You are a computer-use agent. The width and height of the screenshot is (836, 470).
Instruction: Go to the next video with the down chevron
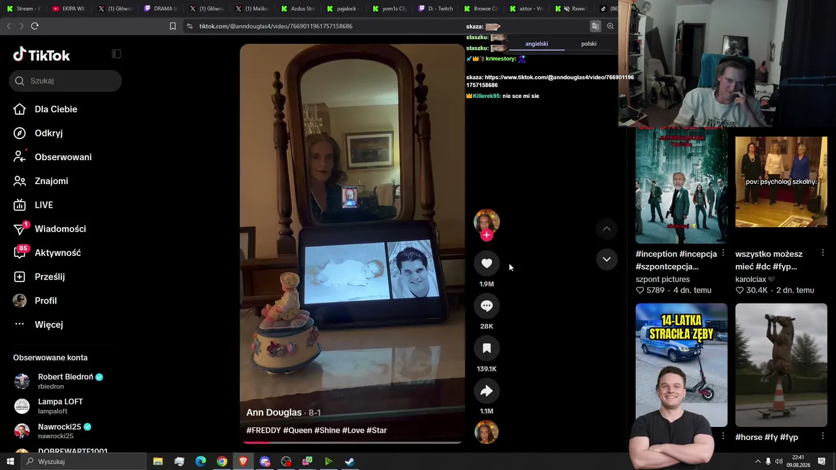[x=607, y=259]
